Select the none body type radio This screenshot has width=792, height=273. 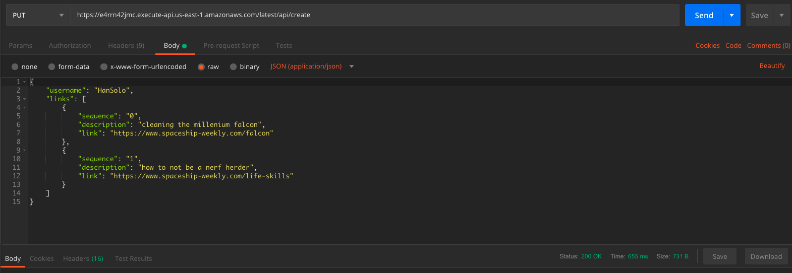(15, 66)
